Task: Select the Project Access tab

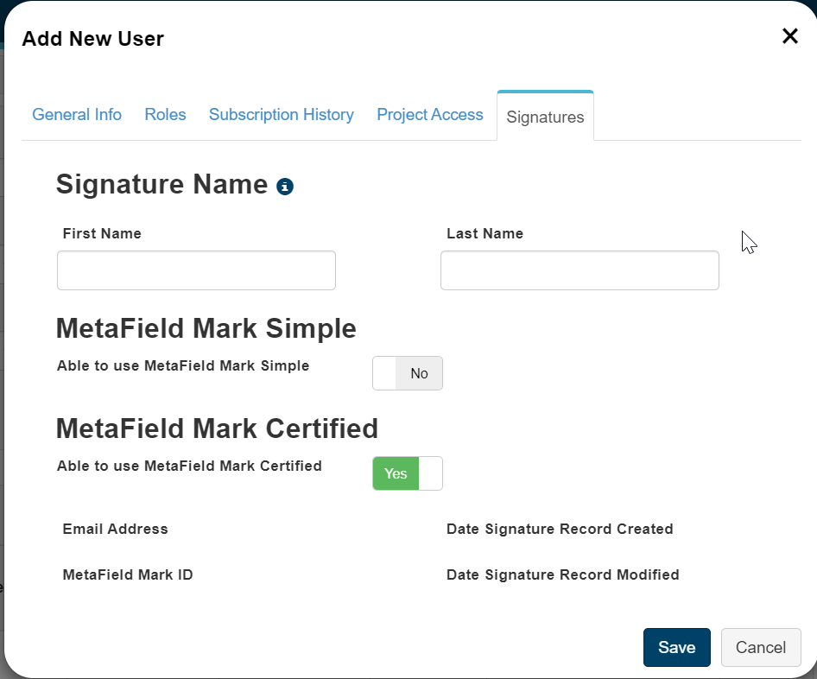Action: 430,115
